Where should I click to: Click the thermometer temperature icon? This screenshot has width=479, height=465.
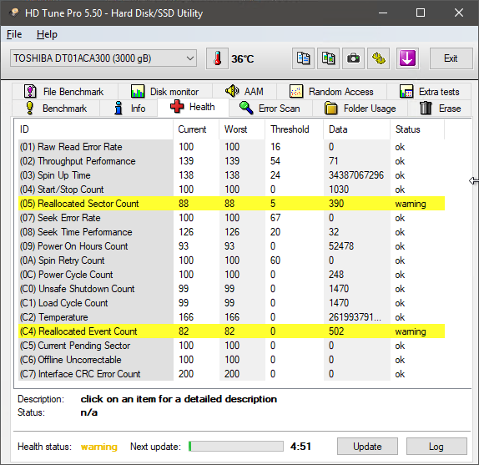(217, 58)
